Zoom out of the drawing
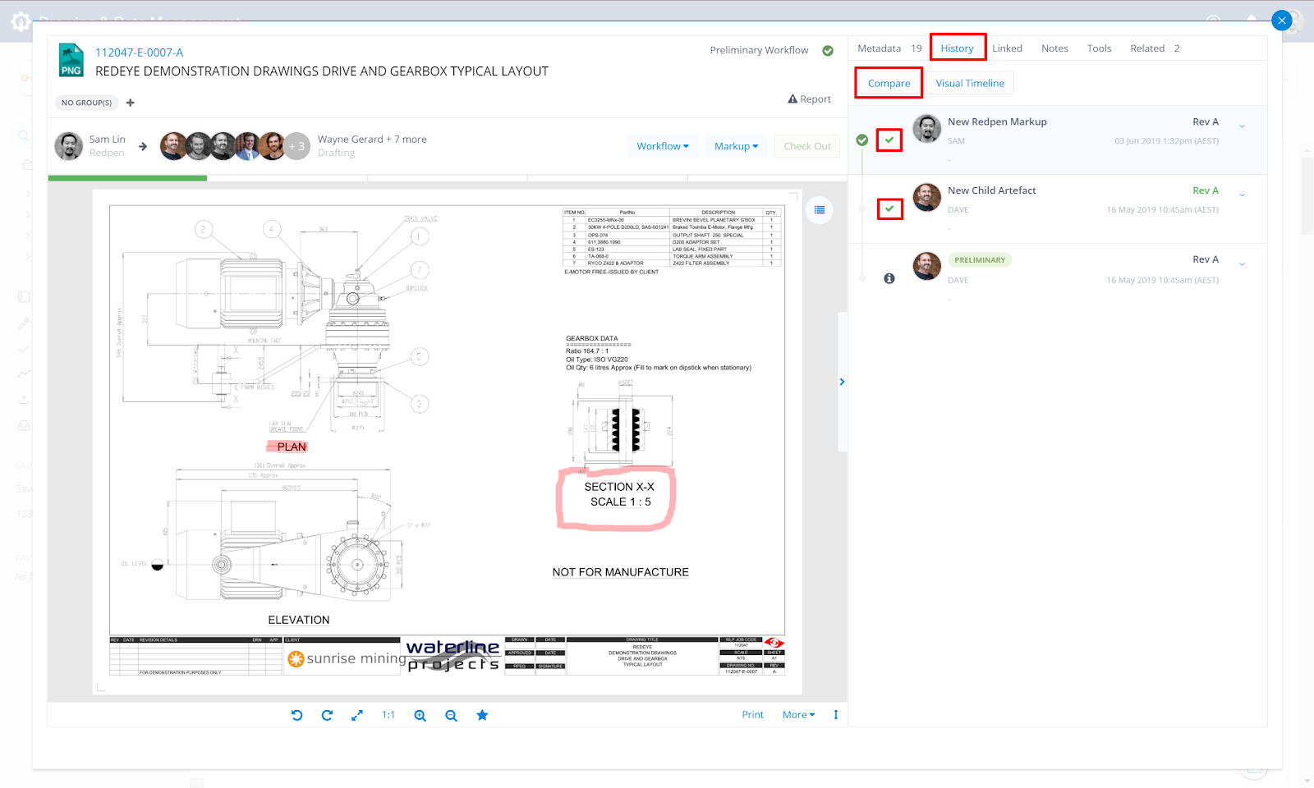 pyautogui.click(x=451, y=715)
